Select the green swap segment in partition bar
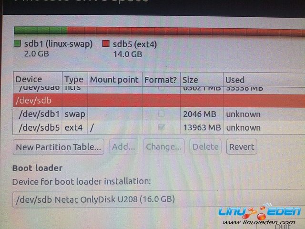The width and height of the screenshot is (305, 229). [x=41, y=31]
